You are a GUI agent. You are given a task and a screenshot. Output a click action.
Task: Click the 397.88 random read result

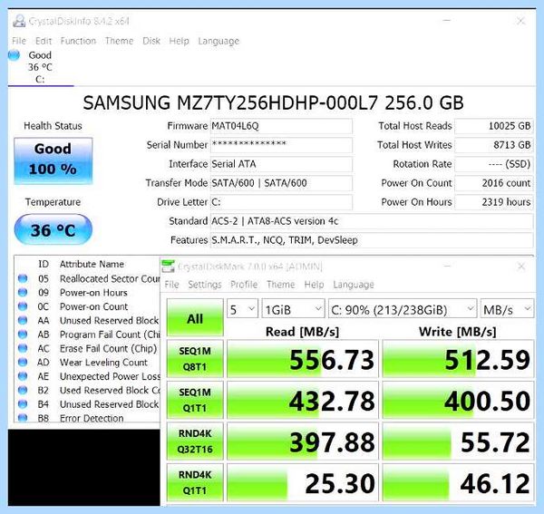[x=303, y=441]
